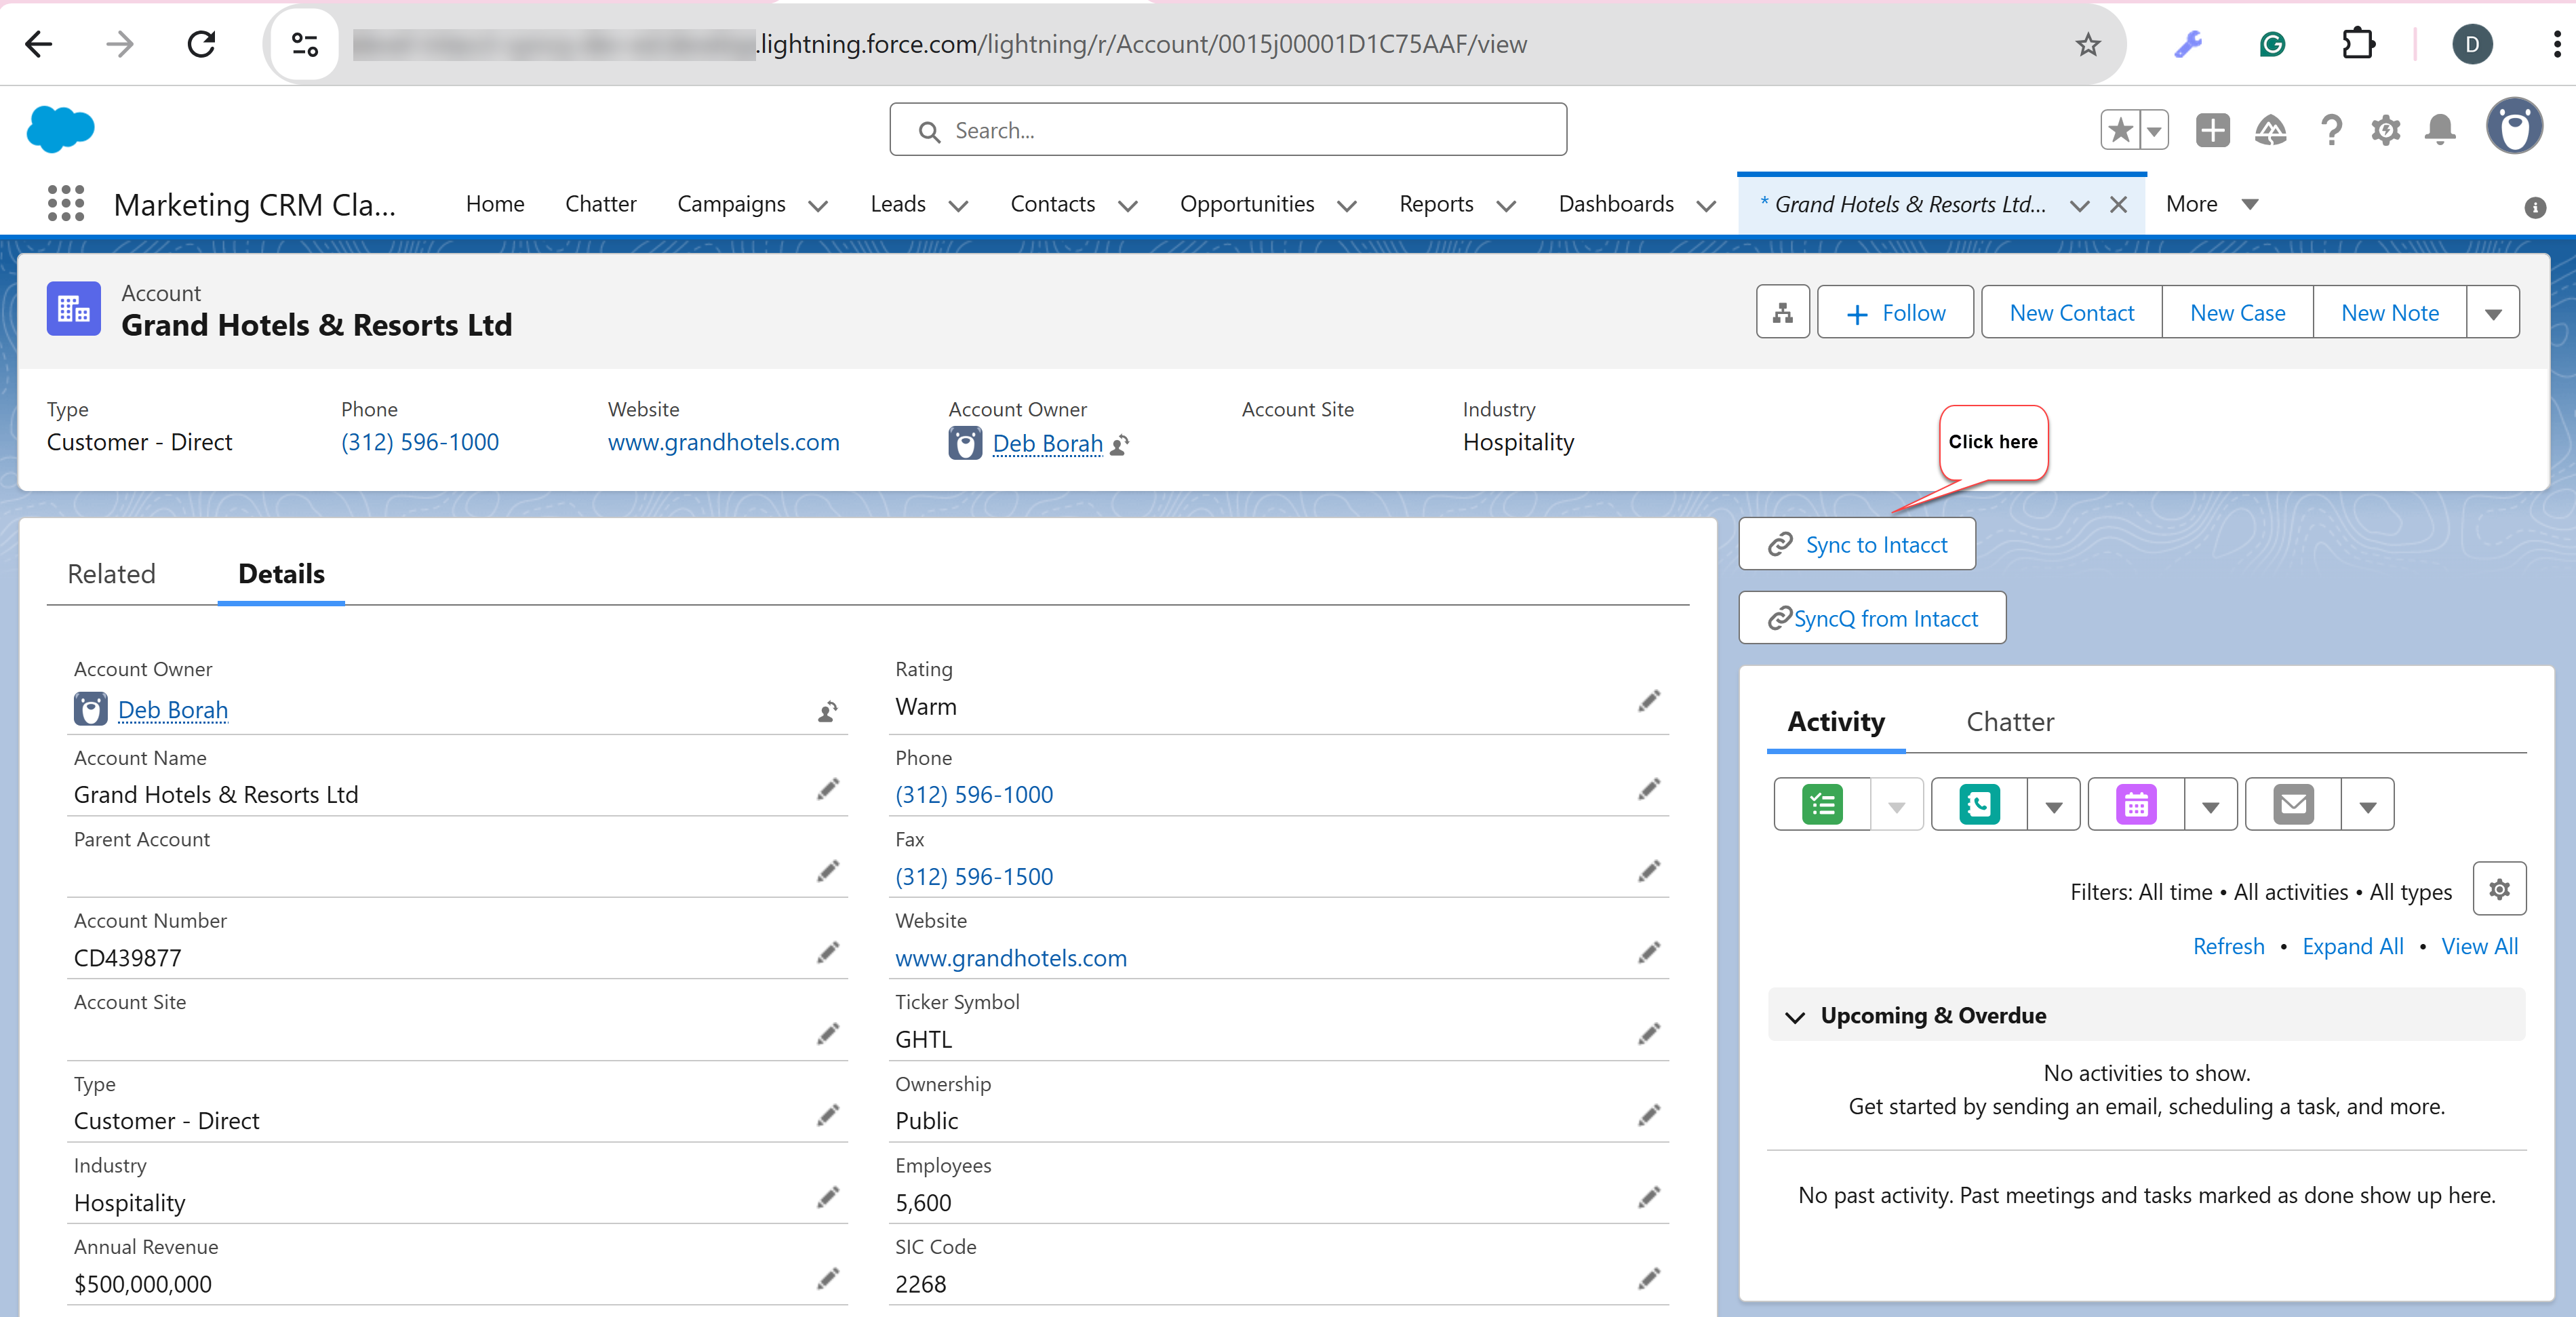Click the browser address bar URL
The image size is (2576, 1317).
1140,44
